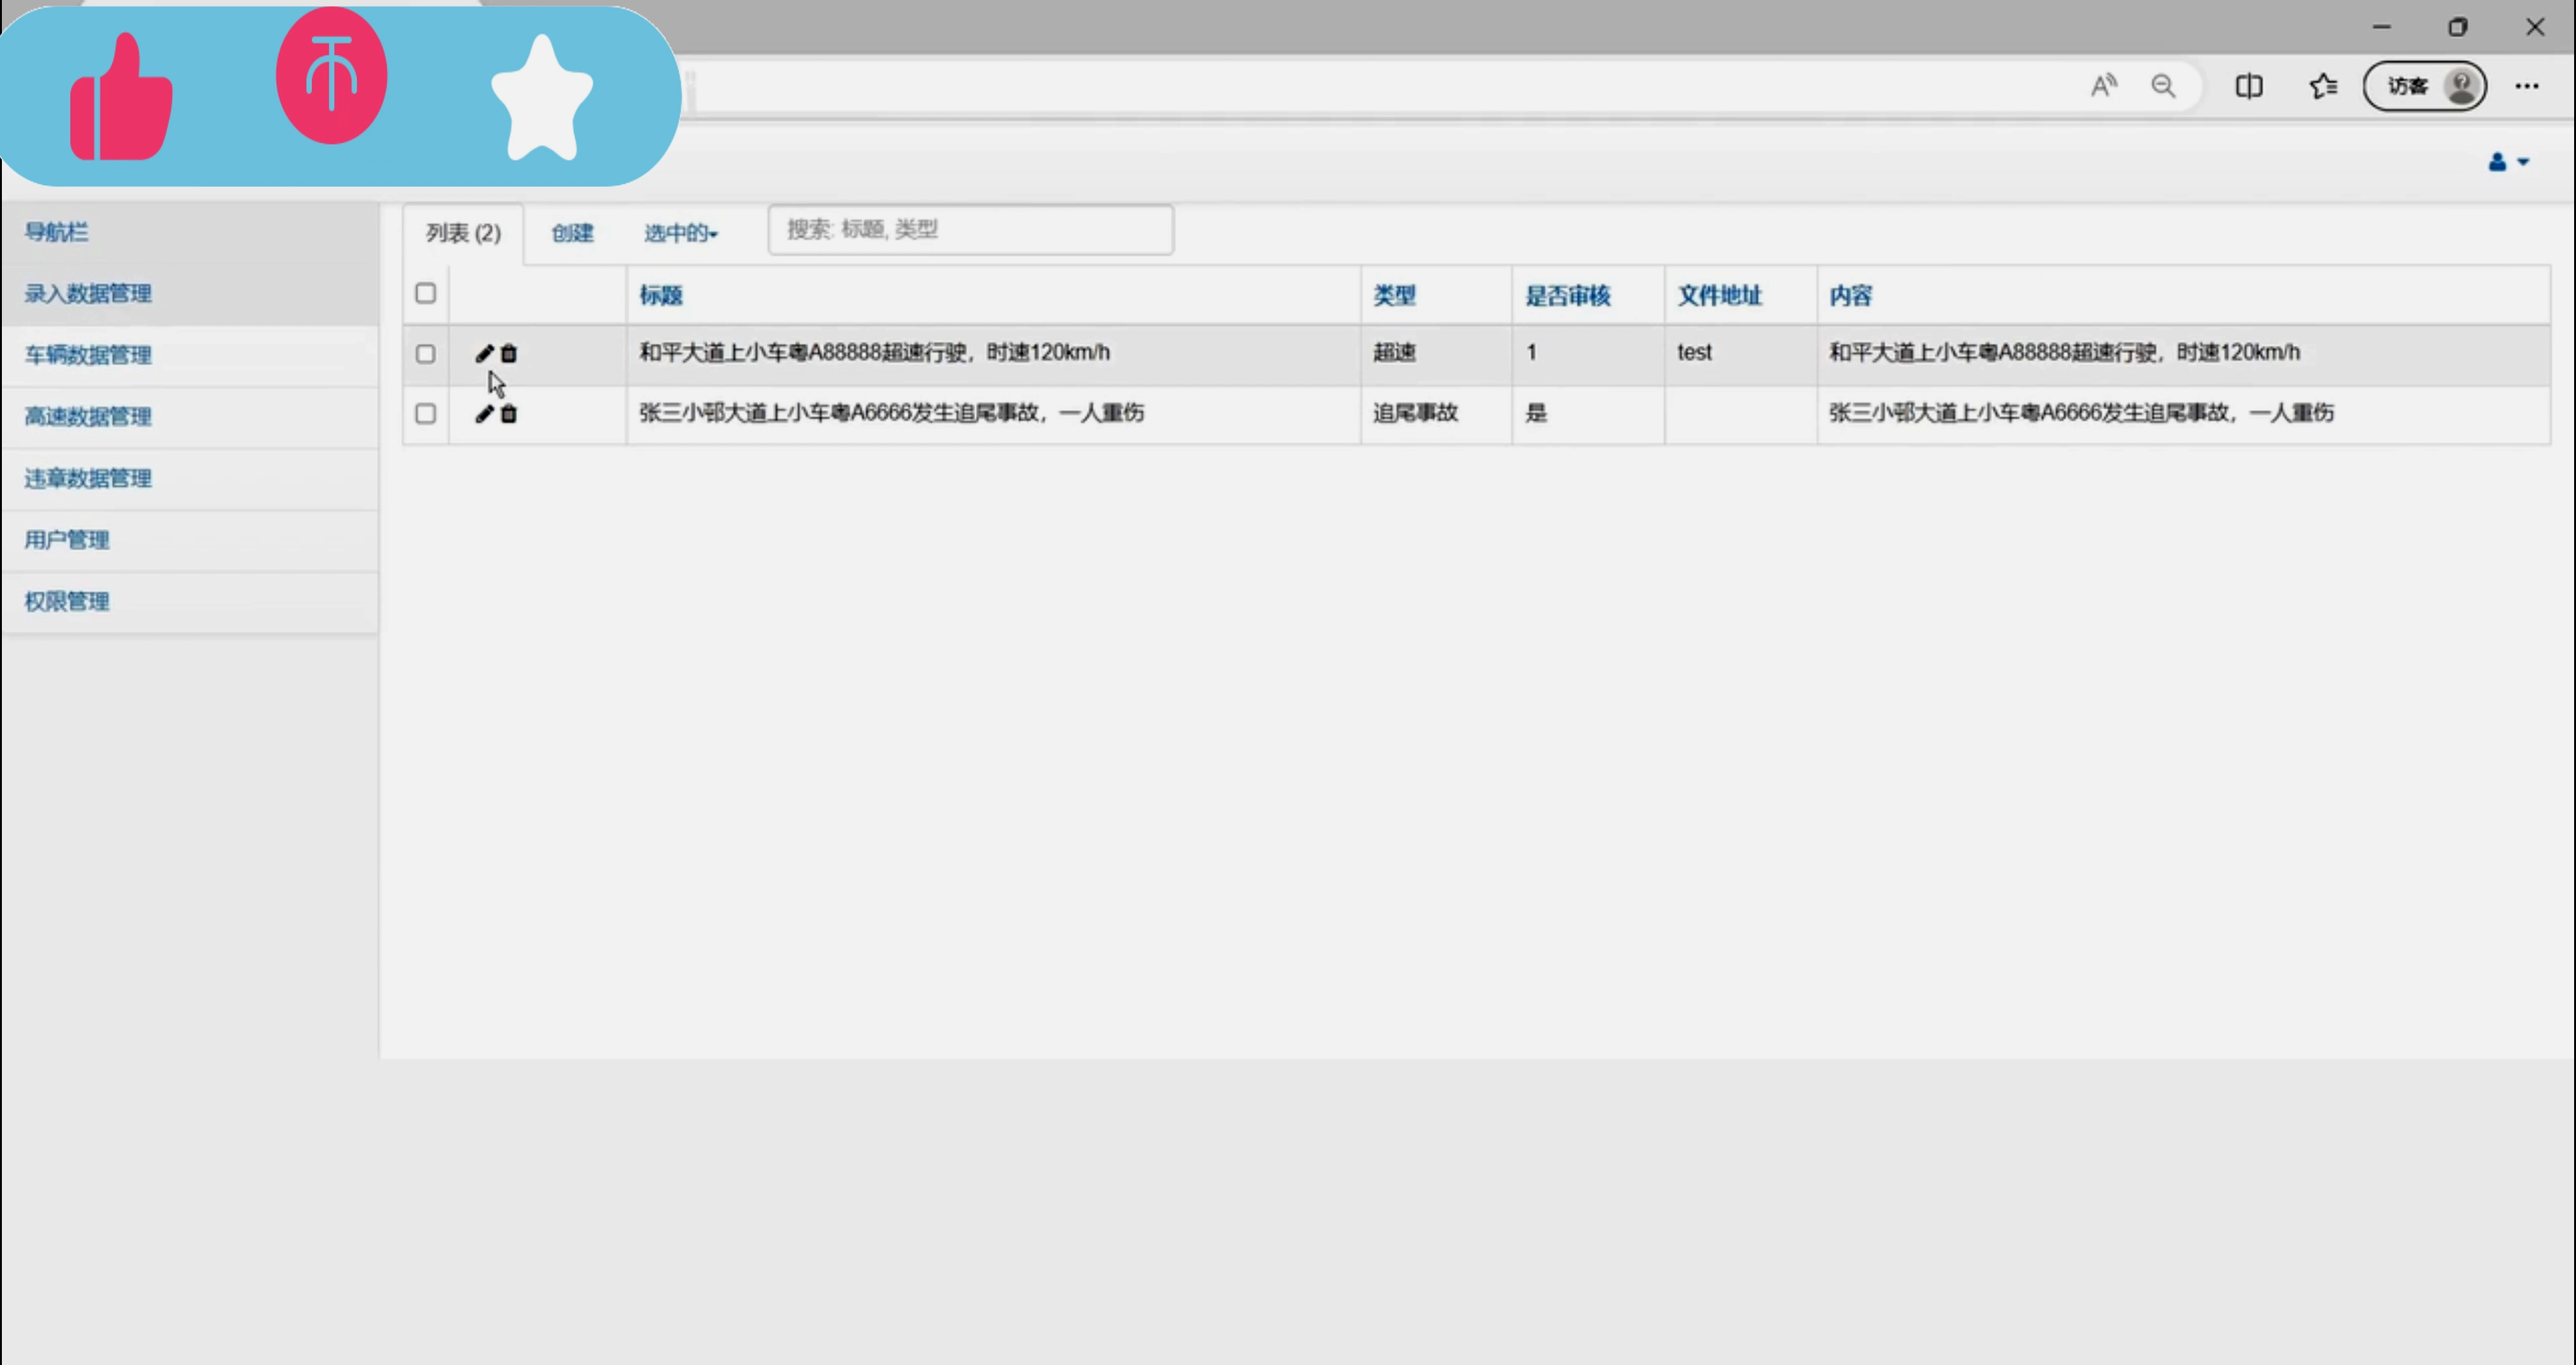Go to 车辆数据管理 in sidebar

pyautogui.click(x=88, y=355)
